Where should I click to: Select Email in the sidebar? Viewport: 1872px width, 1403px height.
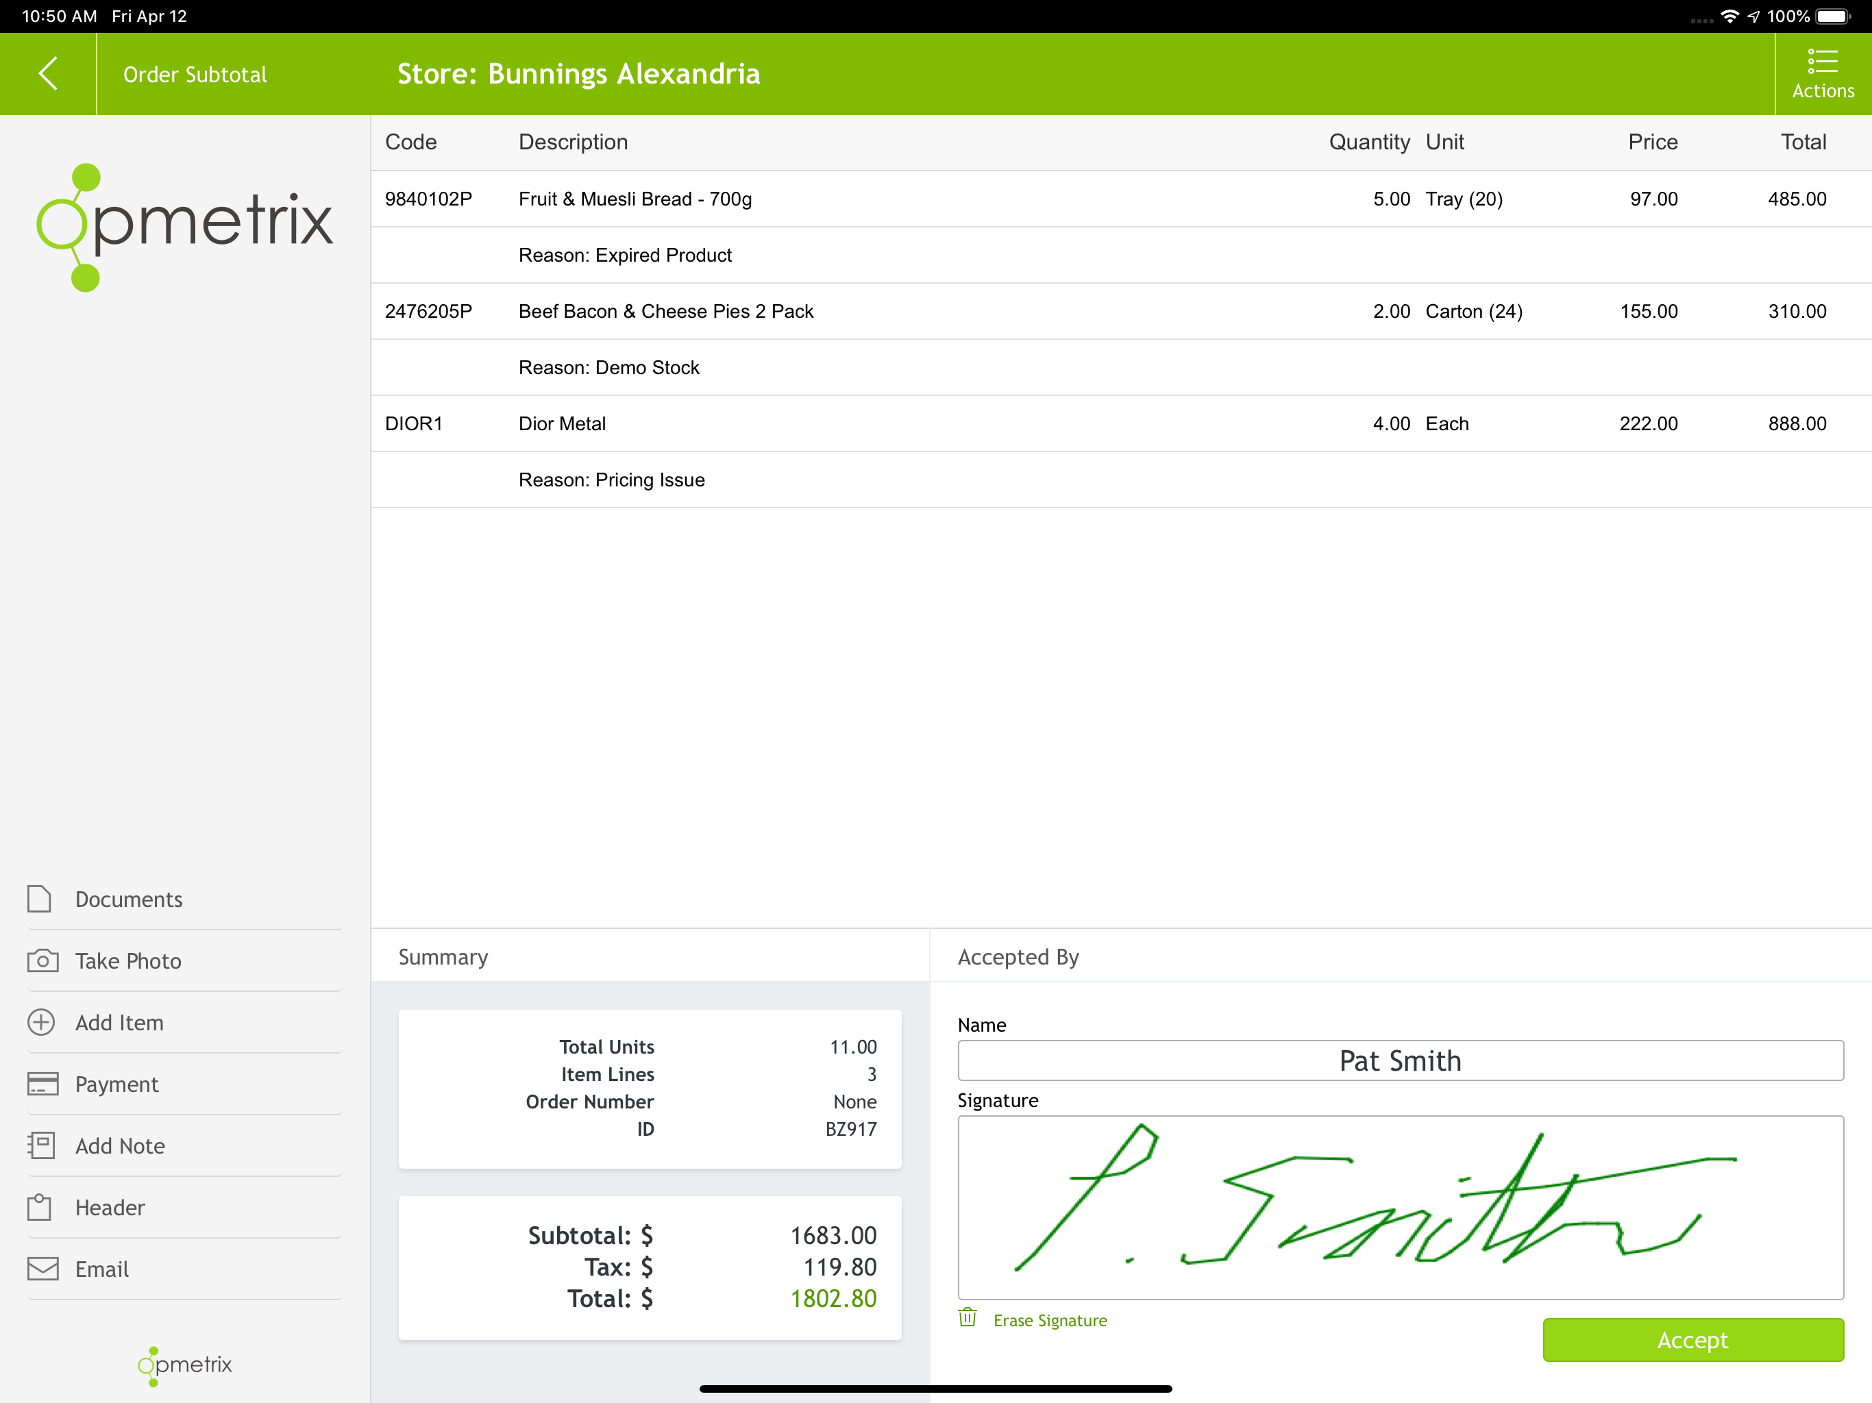[x=184, y=1269]
